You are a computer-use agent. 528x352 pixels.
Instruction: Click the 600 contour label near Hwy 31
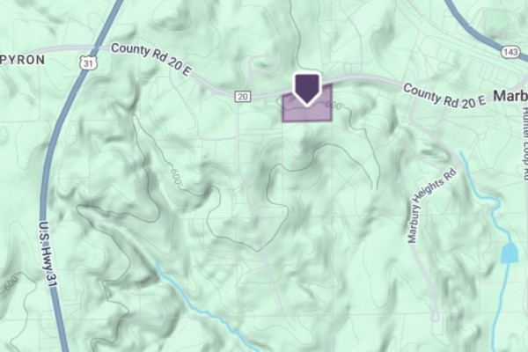[x=11, y=283]
